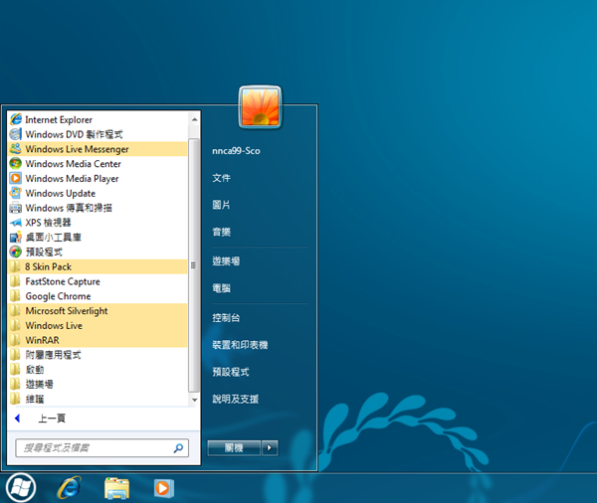Open 預設程式 in program list
Viewport: 597px width, 503px height.
[98, 251]
